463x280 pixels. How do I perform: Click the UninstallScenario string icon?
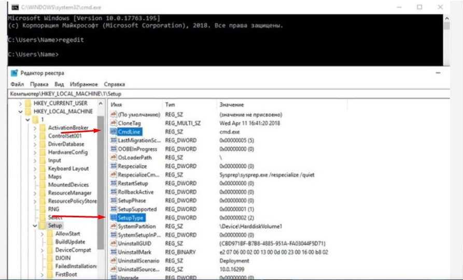114,260
